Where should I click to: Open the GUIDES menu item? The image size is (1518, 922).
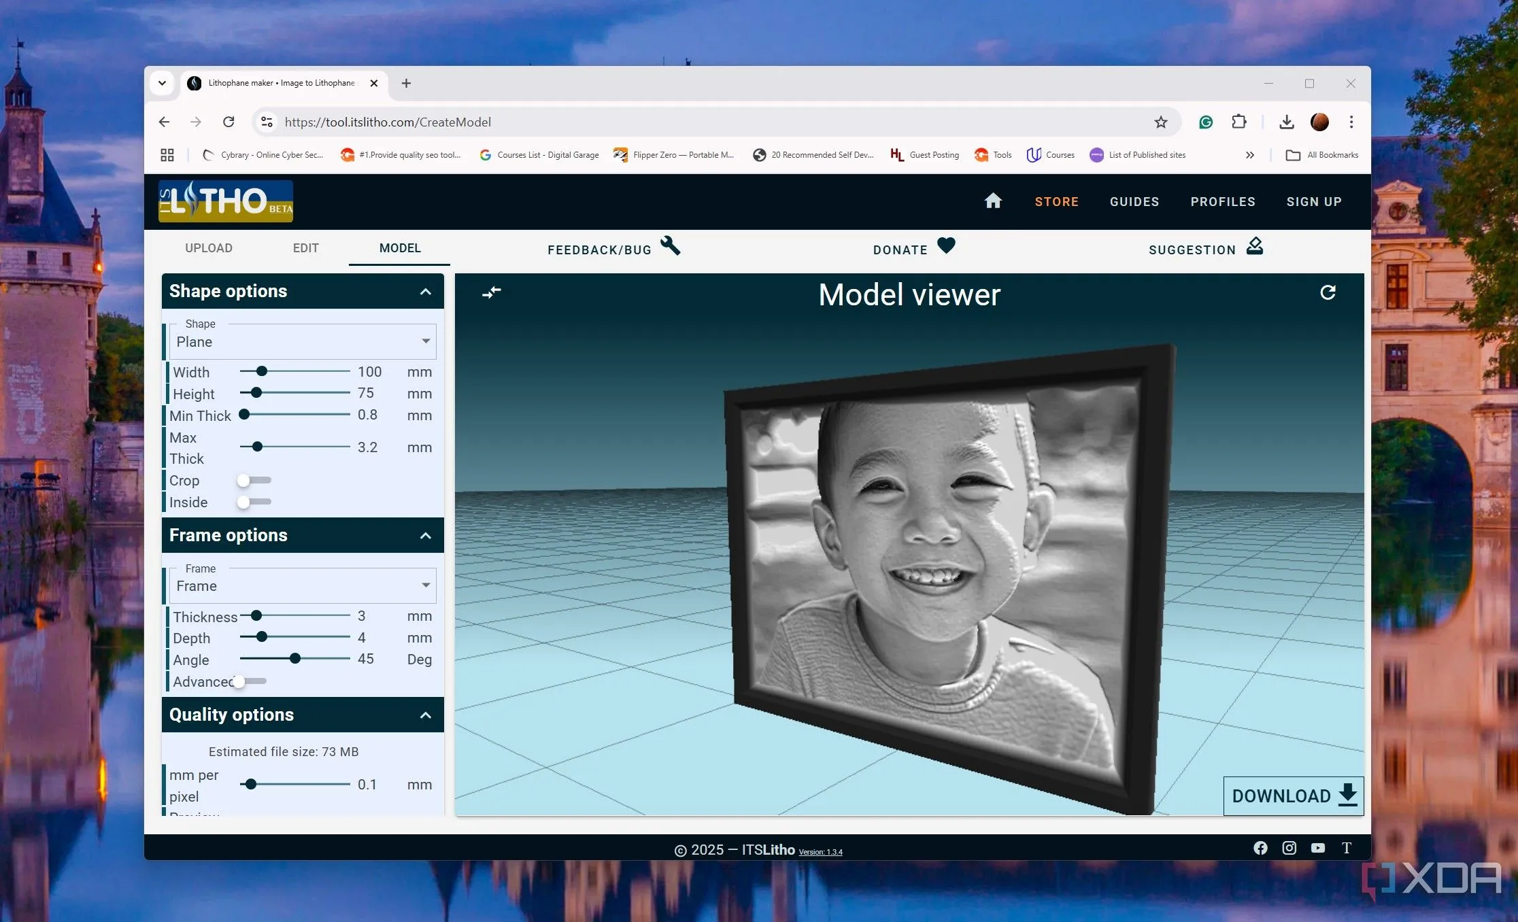click(1134, 202)
